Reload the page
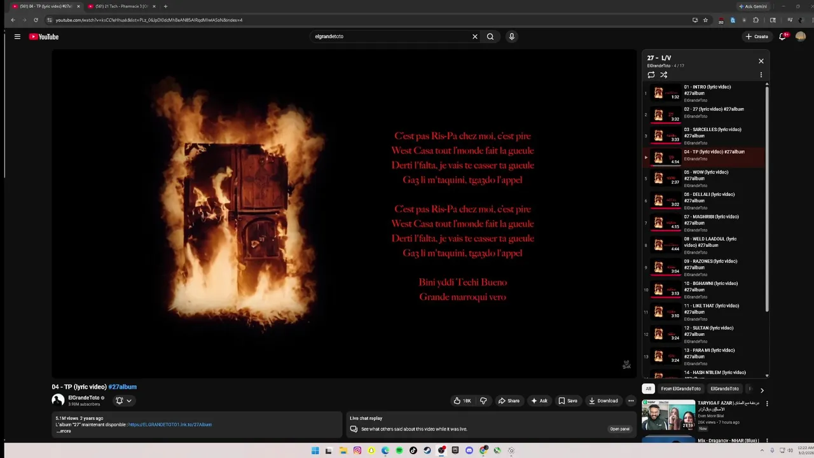This screenshot has width=814, height=458. tap(36, 20)
